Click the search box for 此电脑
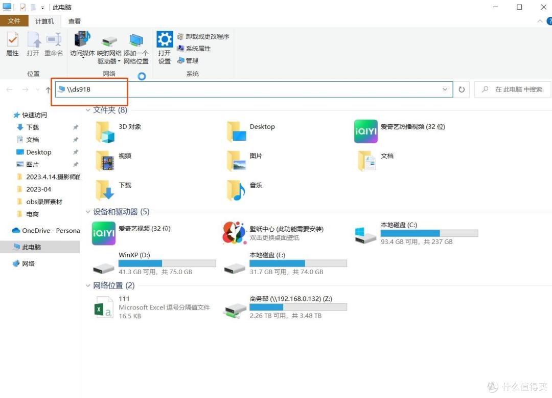Image resolution: width=552 pixels, height=398 pixels. click(513, 90)
